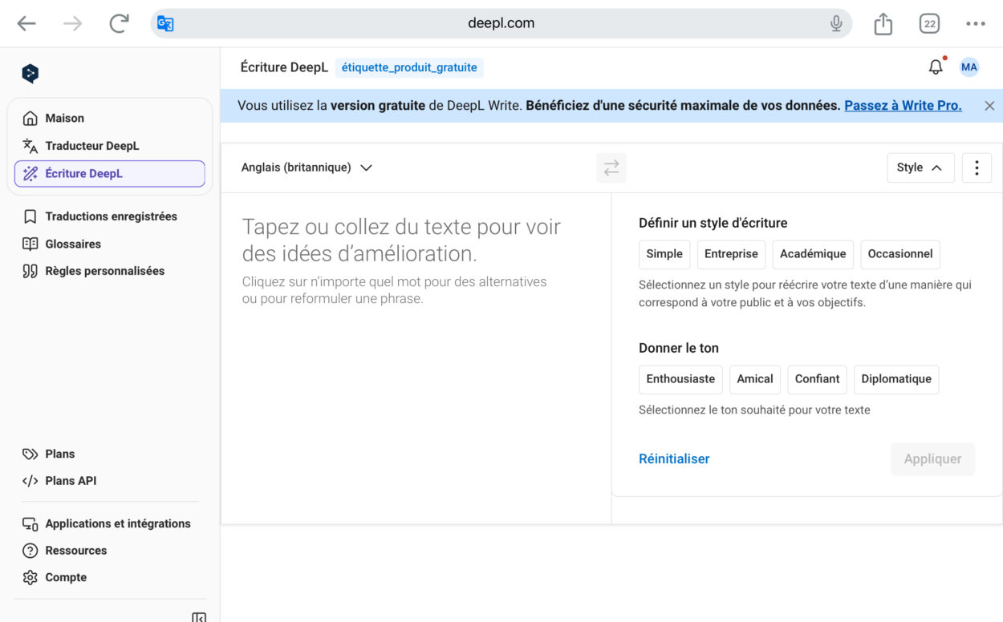Click the magic pen icon beside Écriture DeepL
1003x622 pixels.
(30, 173)
